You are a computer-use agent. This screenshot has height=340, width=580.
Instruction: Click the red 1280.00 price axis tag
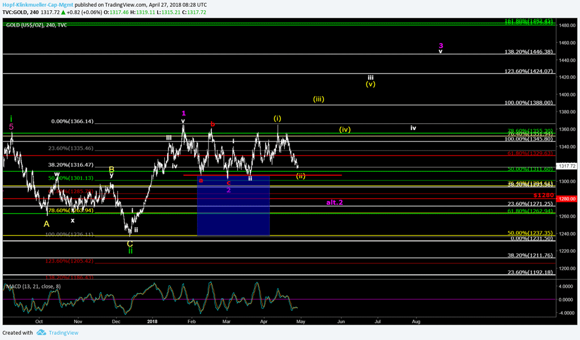tap(567, 199)
